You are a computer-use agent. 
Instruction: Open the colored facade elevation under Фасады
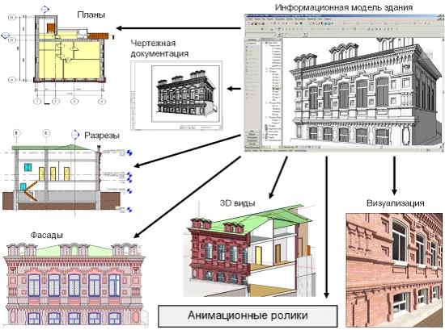pos(75,284)
